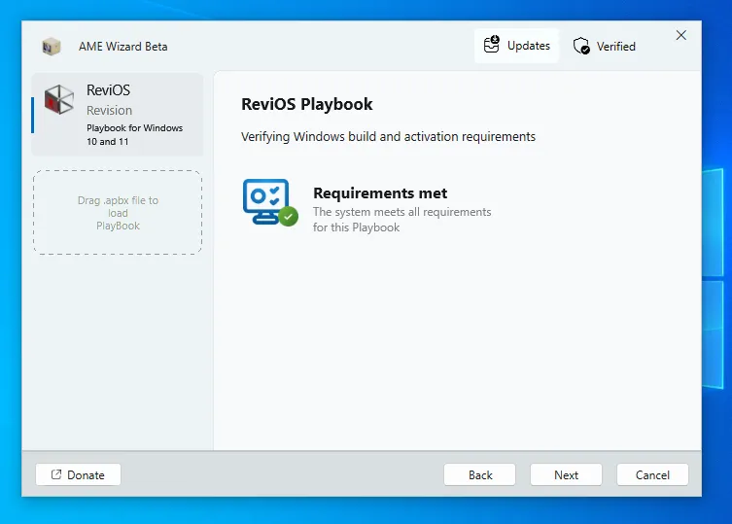This screenshot has width=732, height=524.
Task: Click 'Playbook for Windows 10 and 11' text
Action: pyautogui.click(x=134, y=134)
